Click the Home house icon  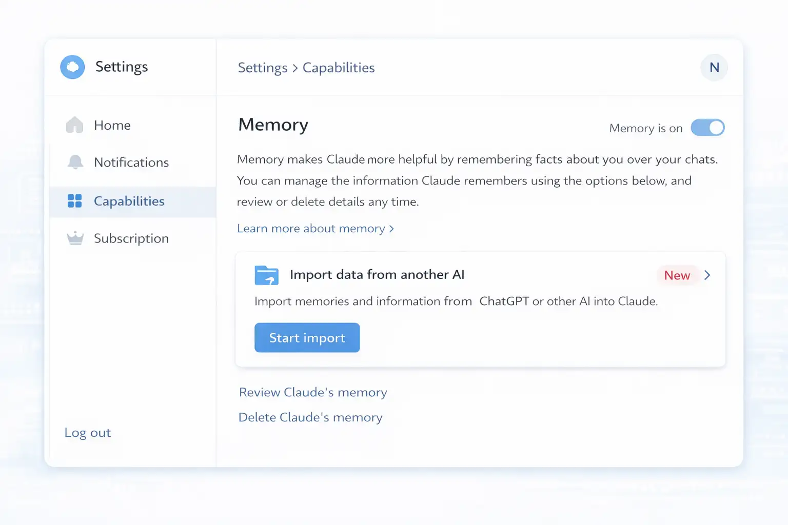pos(75,125)
